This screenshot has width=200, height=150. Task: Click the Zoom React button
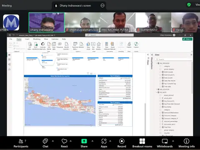tap(64, 143)
